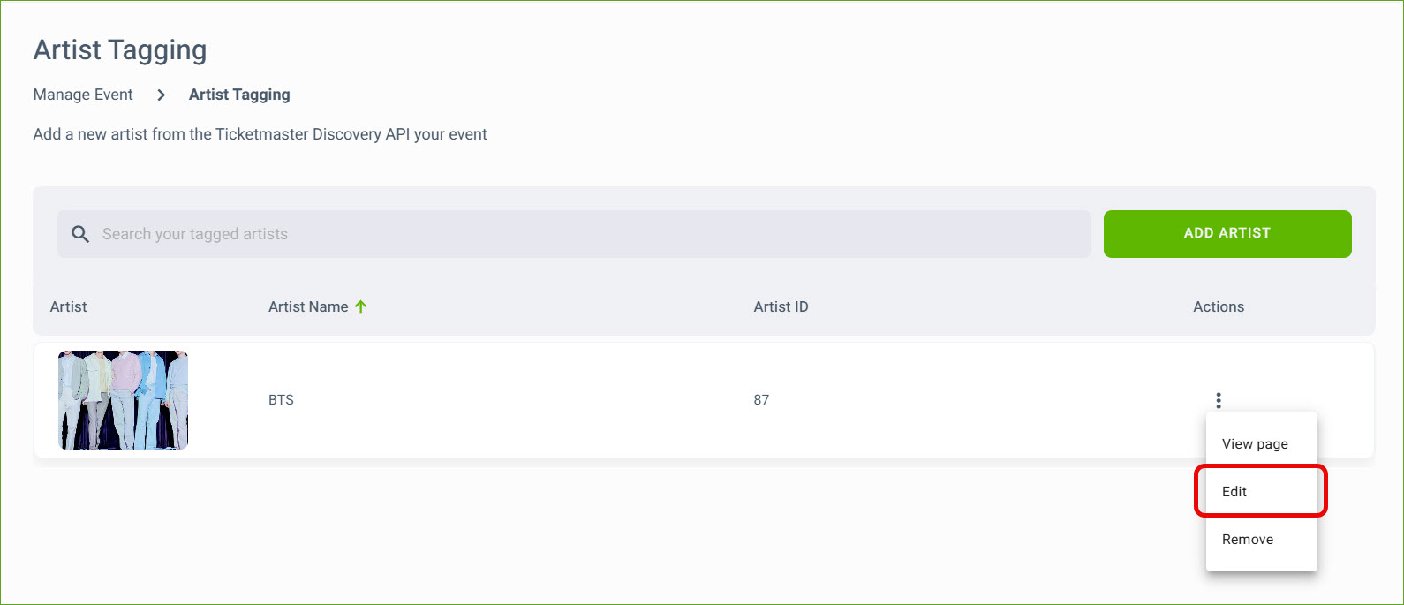Sort by the Artist Name column header

pyautogui.click(x=308, y=306)
